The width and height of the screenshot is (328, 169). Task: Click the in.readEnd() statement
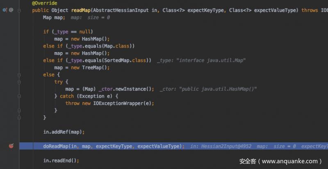point(61,161)
